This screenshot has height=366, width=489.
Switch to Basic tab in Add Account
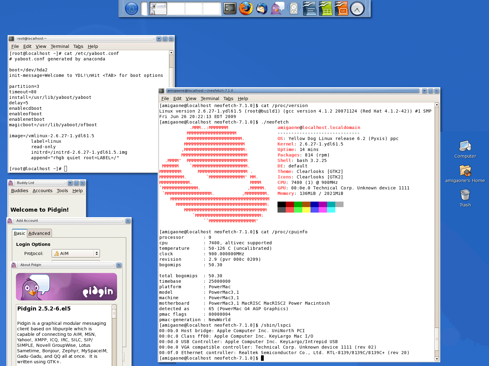click(x=20, y=233)
